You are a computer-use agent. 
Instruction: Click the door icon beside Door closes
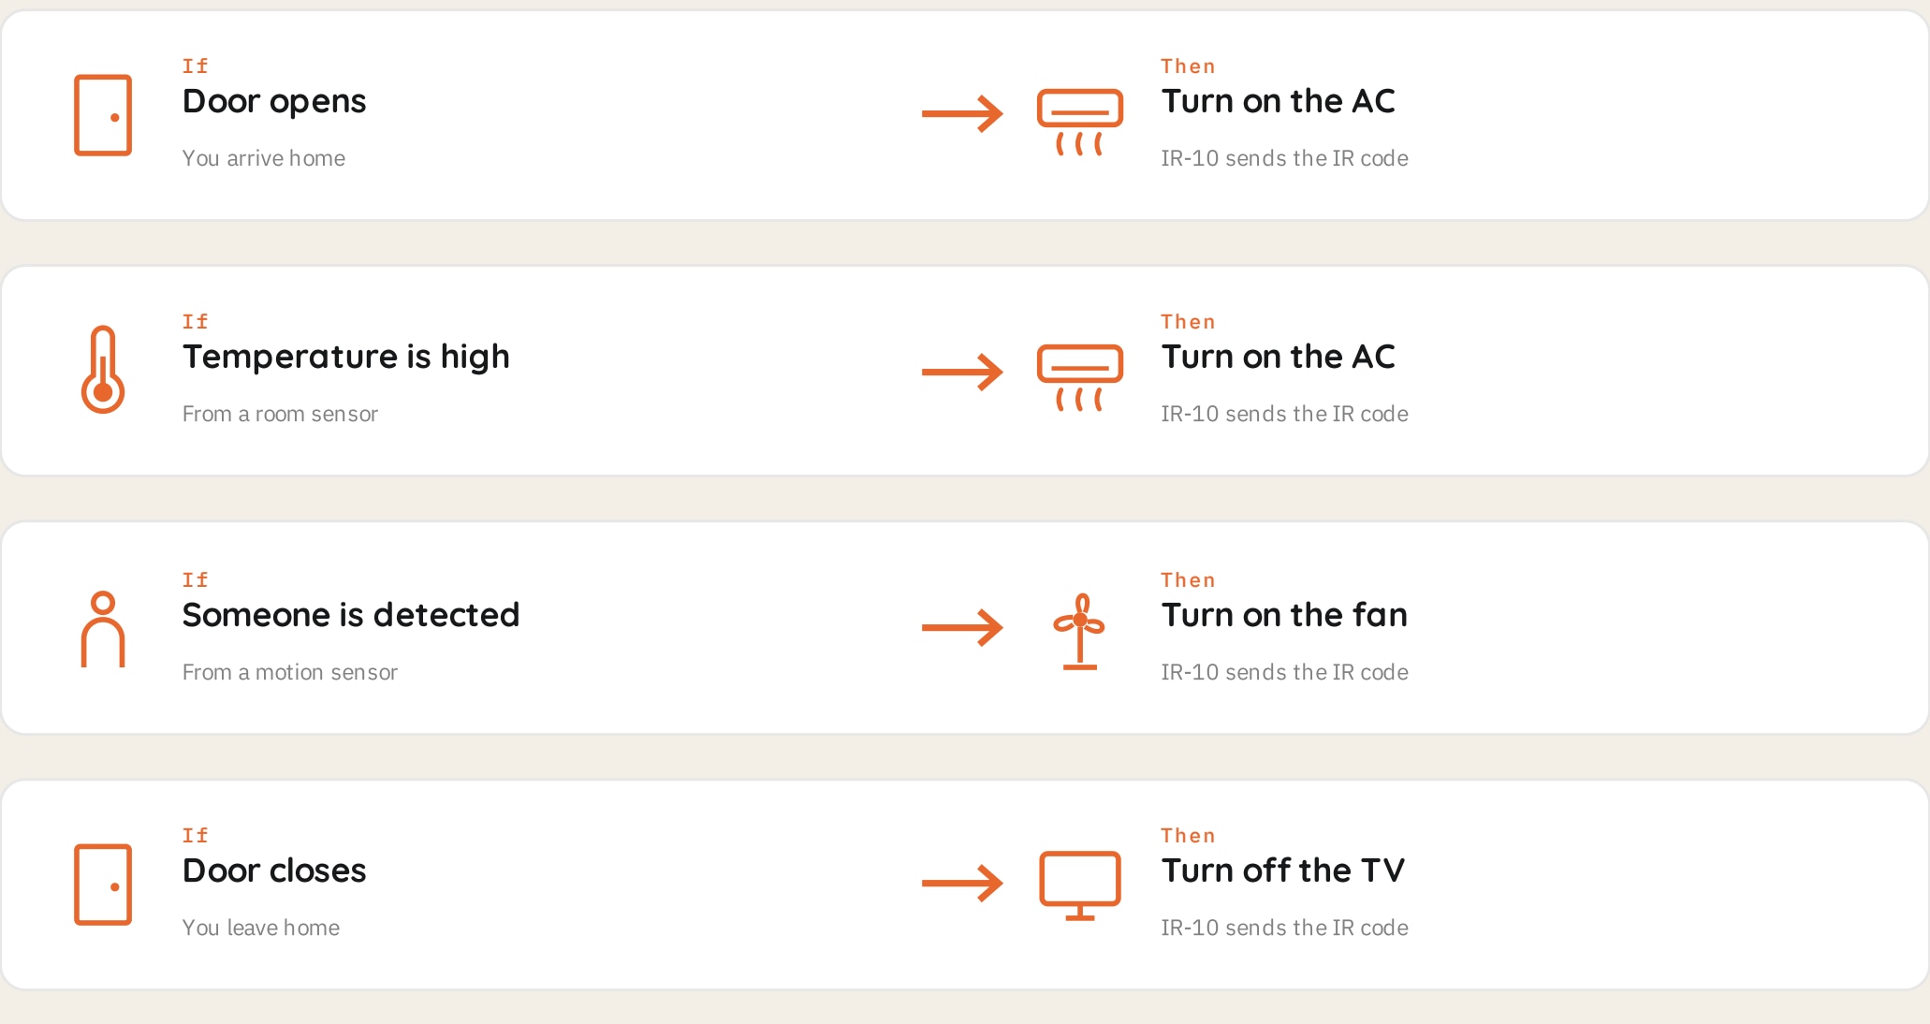103,885
